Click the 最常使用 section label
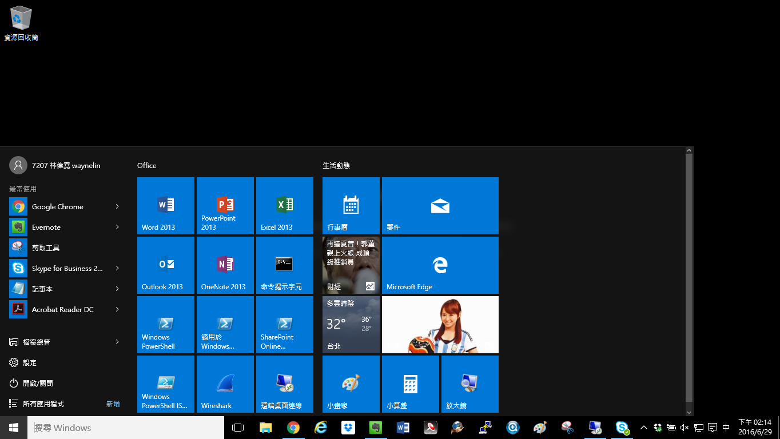 click(23, 189)
